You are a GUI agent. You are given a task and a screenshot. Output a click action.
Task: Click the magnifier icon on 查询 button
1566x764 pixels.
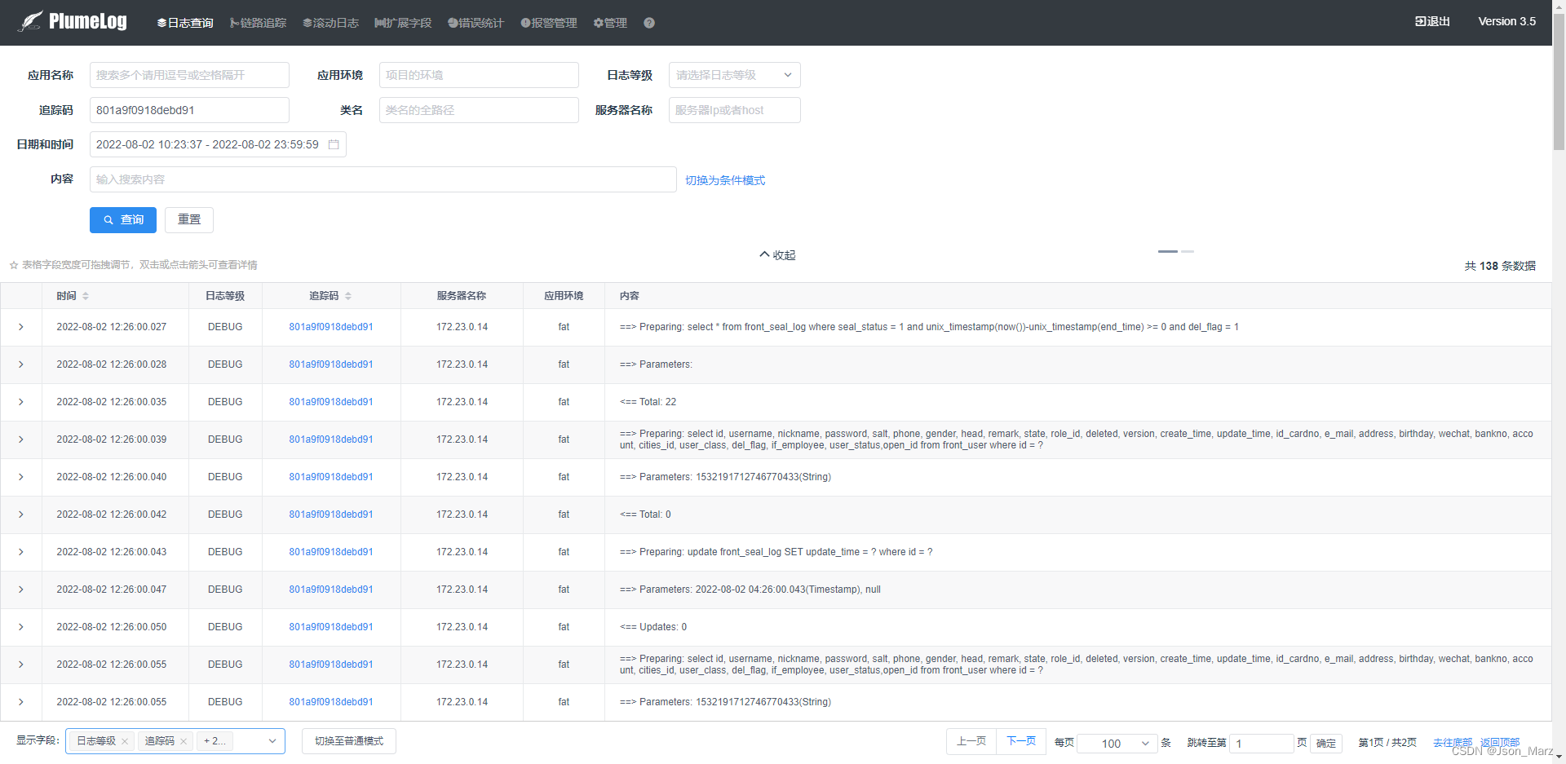click(x=109, y=220)
